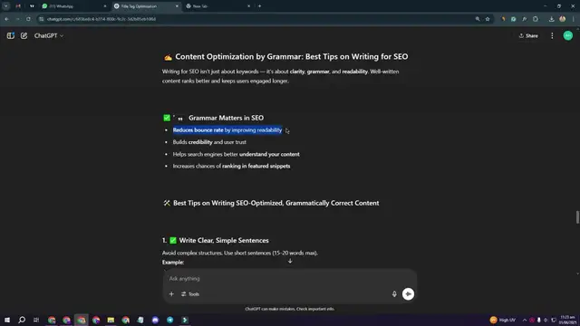
Task: Open the taskbar clock and date
Action: tap(567, 320)
